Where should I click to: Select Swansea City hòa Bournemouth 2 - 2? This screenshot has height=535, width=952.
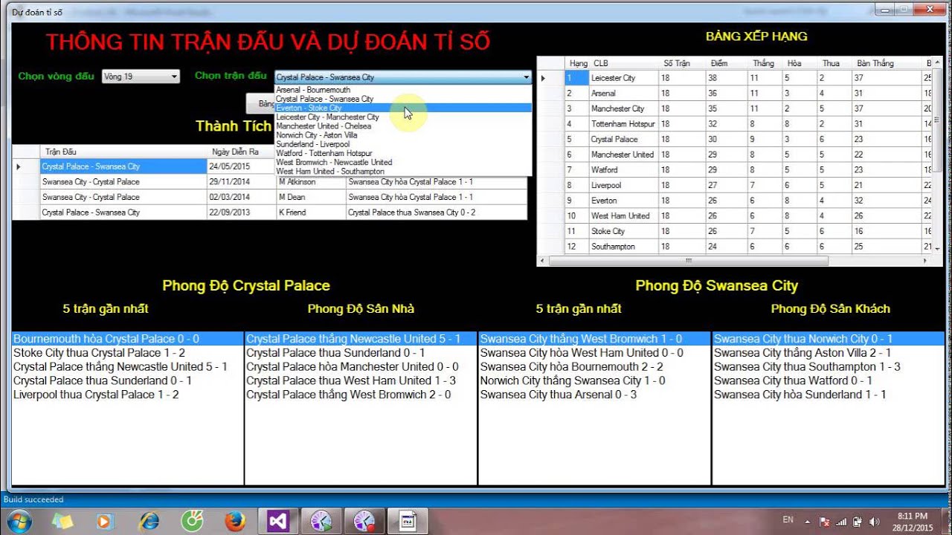[594, 367]
